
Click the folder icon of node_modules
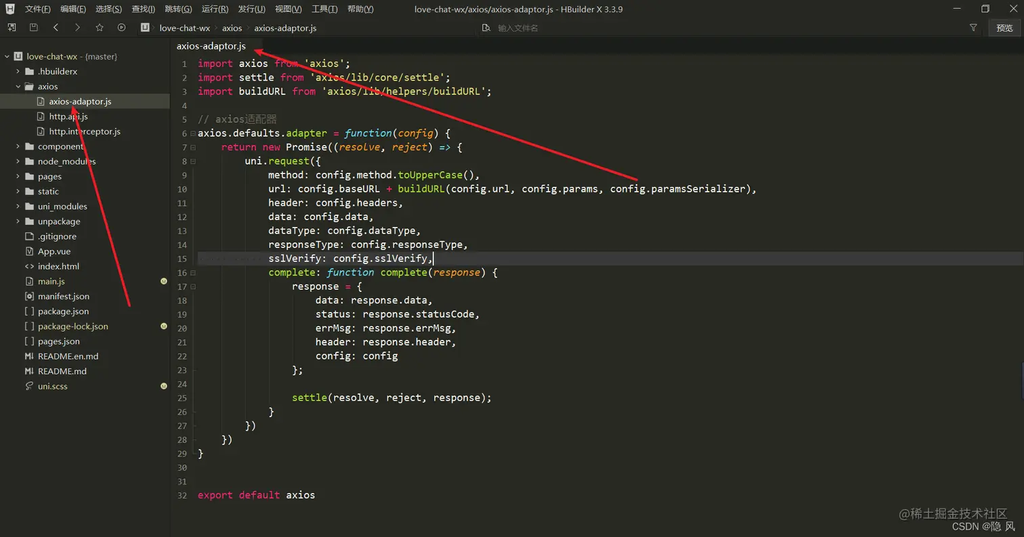click(x=29, y=161)
